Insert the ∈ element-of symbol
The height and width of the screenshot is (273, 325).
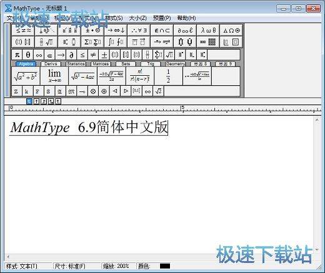[49, 55]
